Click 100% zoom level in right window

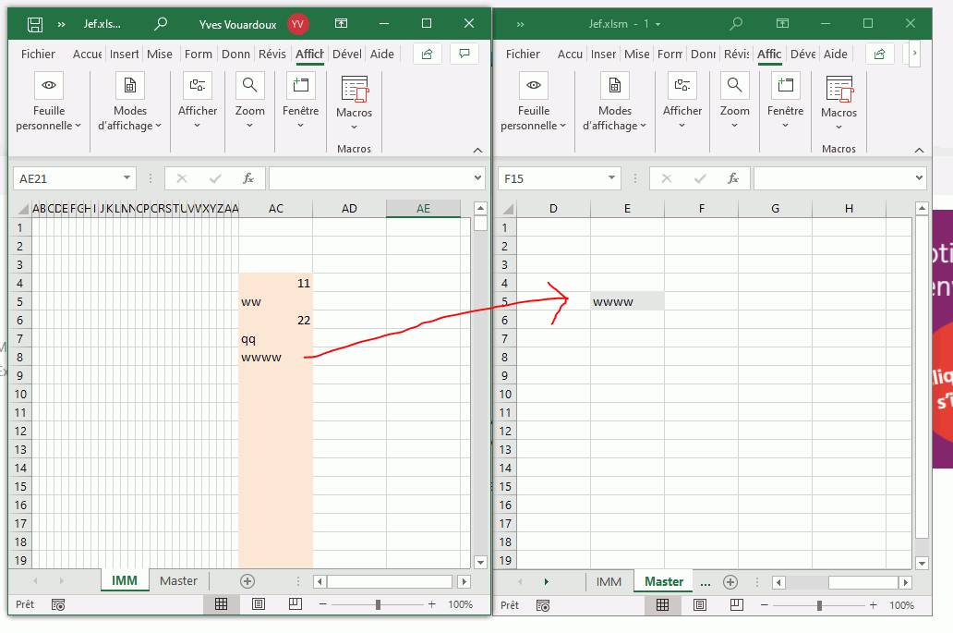click(901, 605)
